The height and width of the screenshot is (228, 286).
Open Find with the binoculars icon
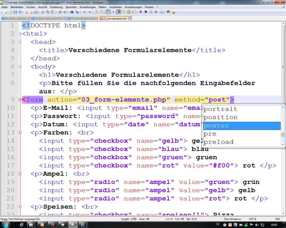(x=71, y=12)
